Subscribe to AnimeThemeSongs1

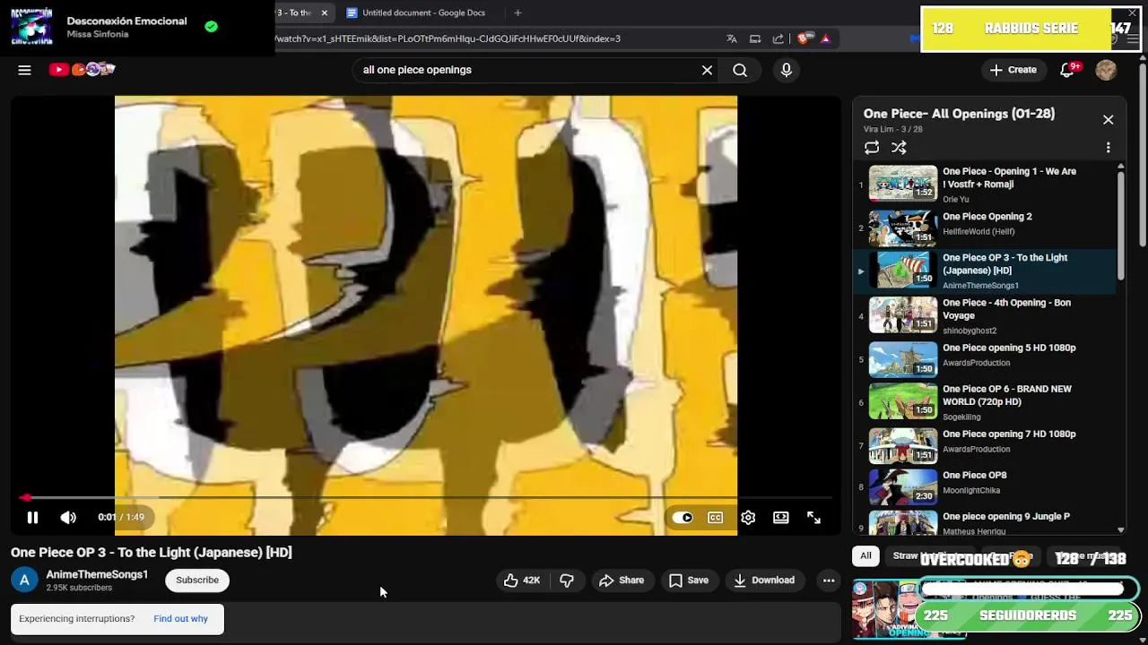(197, 580)
